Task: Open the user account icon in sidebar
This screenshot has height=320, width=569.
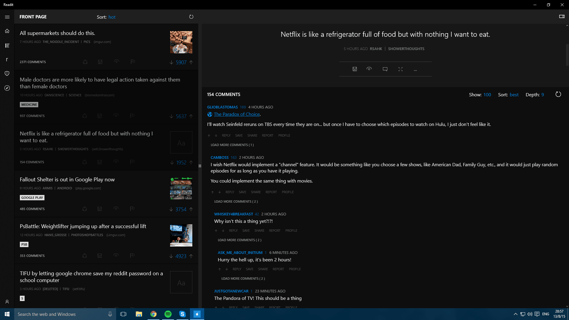Action: [7, 302]
